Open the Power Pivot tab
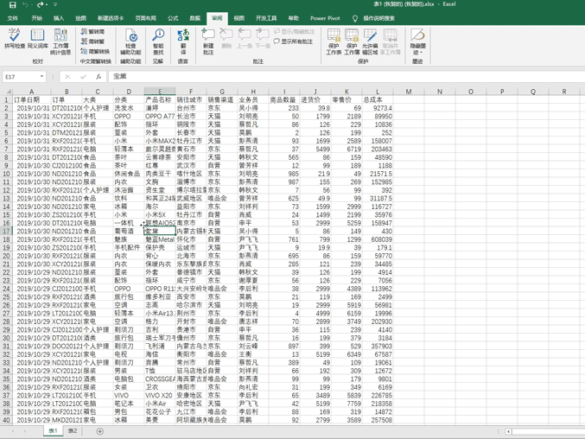 (x=325, y=18)
